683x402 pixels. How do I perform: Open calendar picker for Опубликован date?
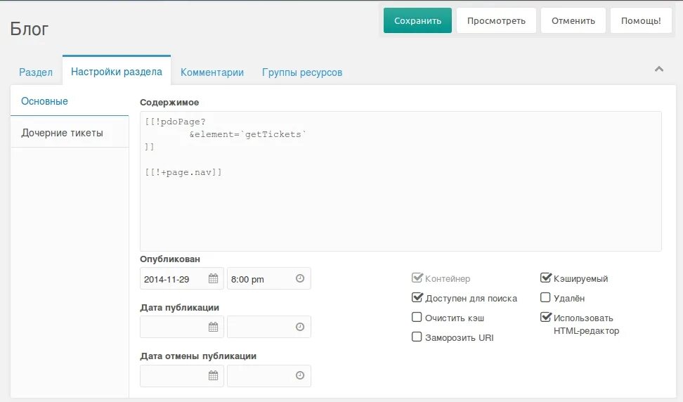pyautogui.click(x=213, y=279)
